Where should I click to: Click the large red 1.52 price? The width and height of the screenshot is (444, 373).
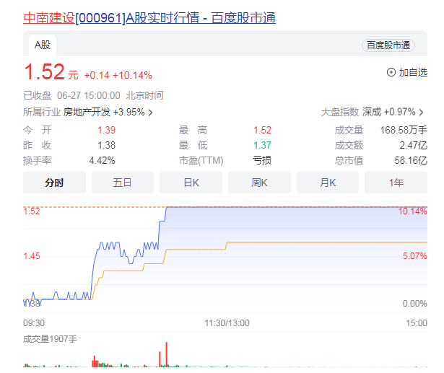tap(44, 73)
